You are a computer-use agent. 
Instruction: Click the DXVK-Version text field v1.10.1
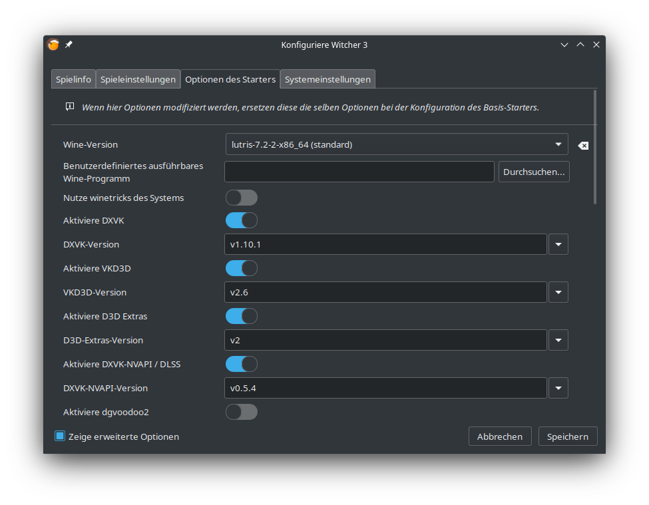[x=385, y=244]
